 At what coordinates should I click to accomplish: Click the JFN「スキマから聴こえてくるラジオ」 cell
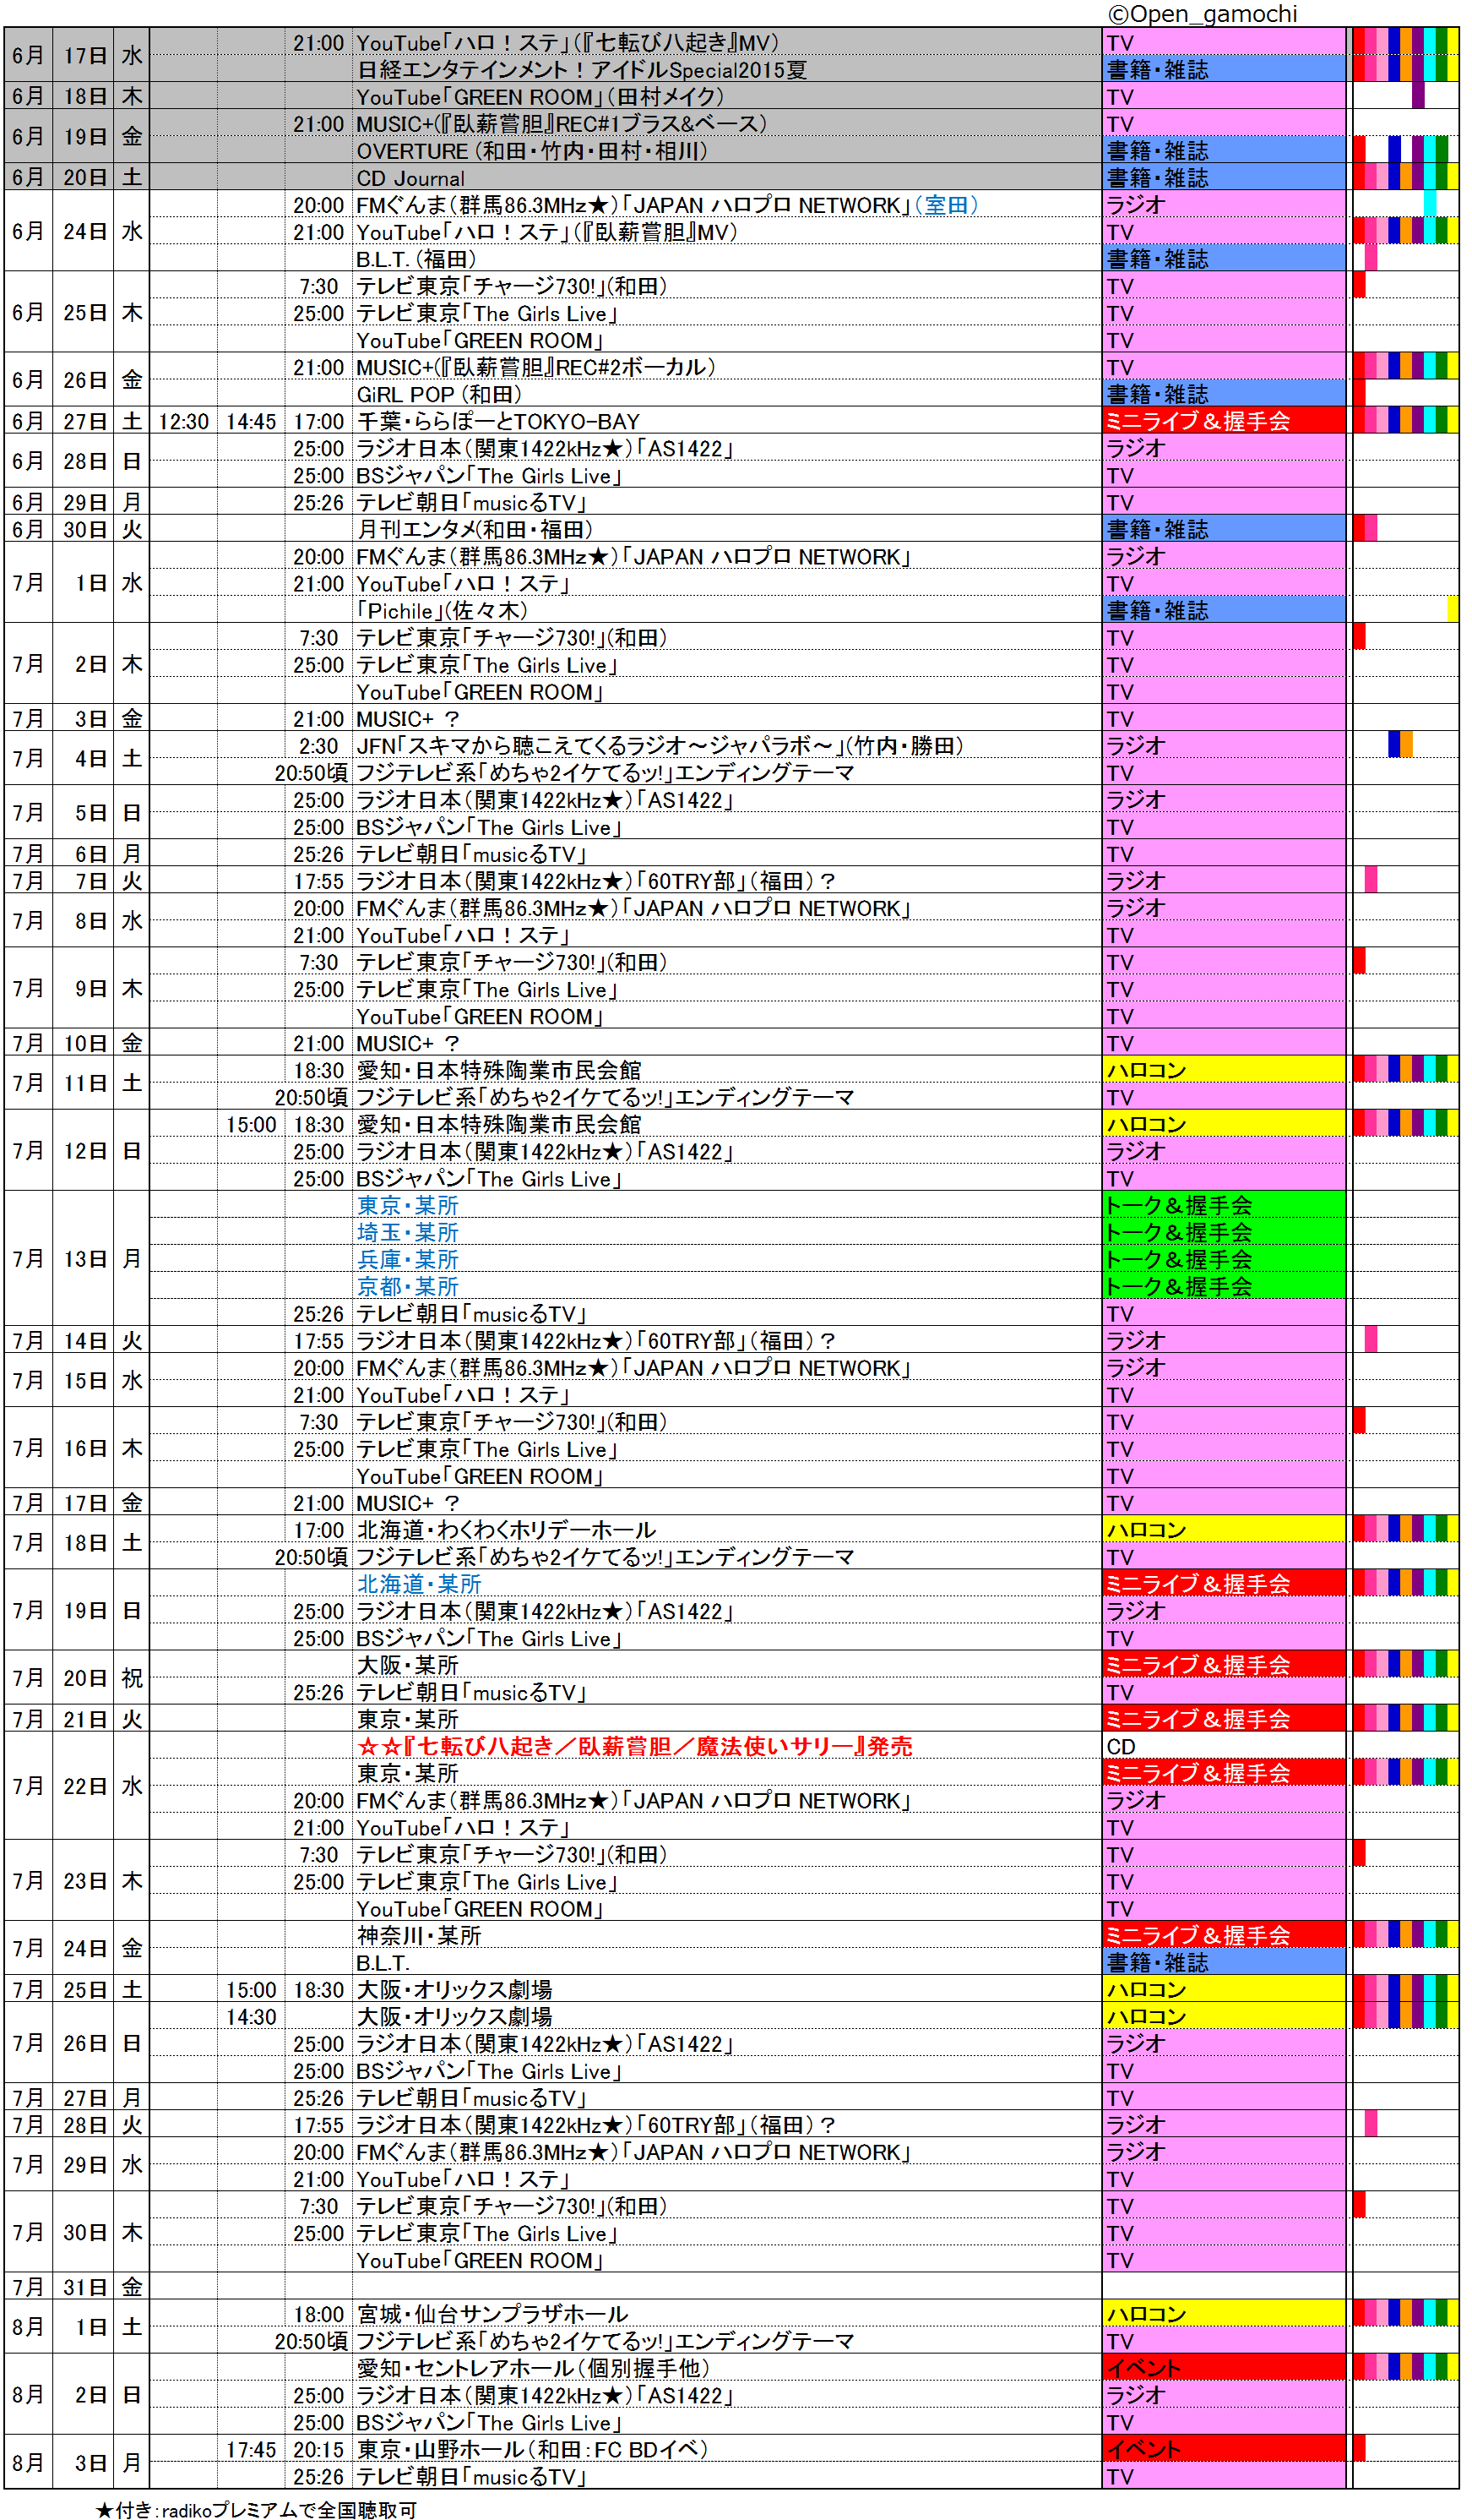coord(727,745)
